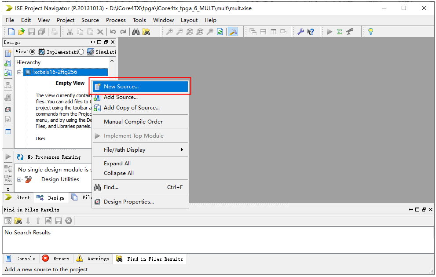This screenshot has width=436, height=277.
Task: Choose New Source... from context menu
Action: point(140,87)
